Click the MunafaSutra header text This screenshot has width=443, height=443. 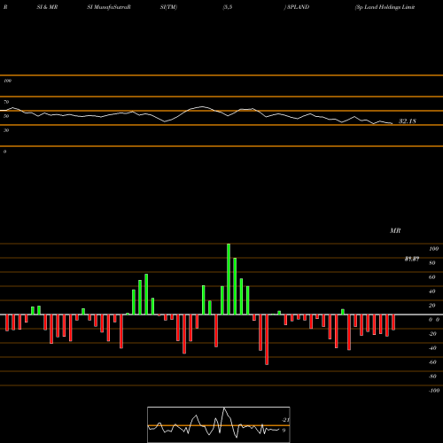coord(109,7)
